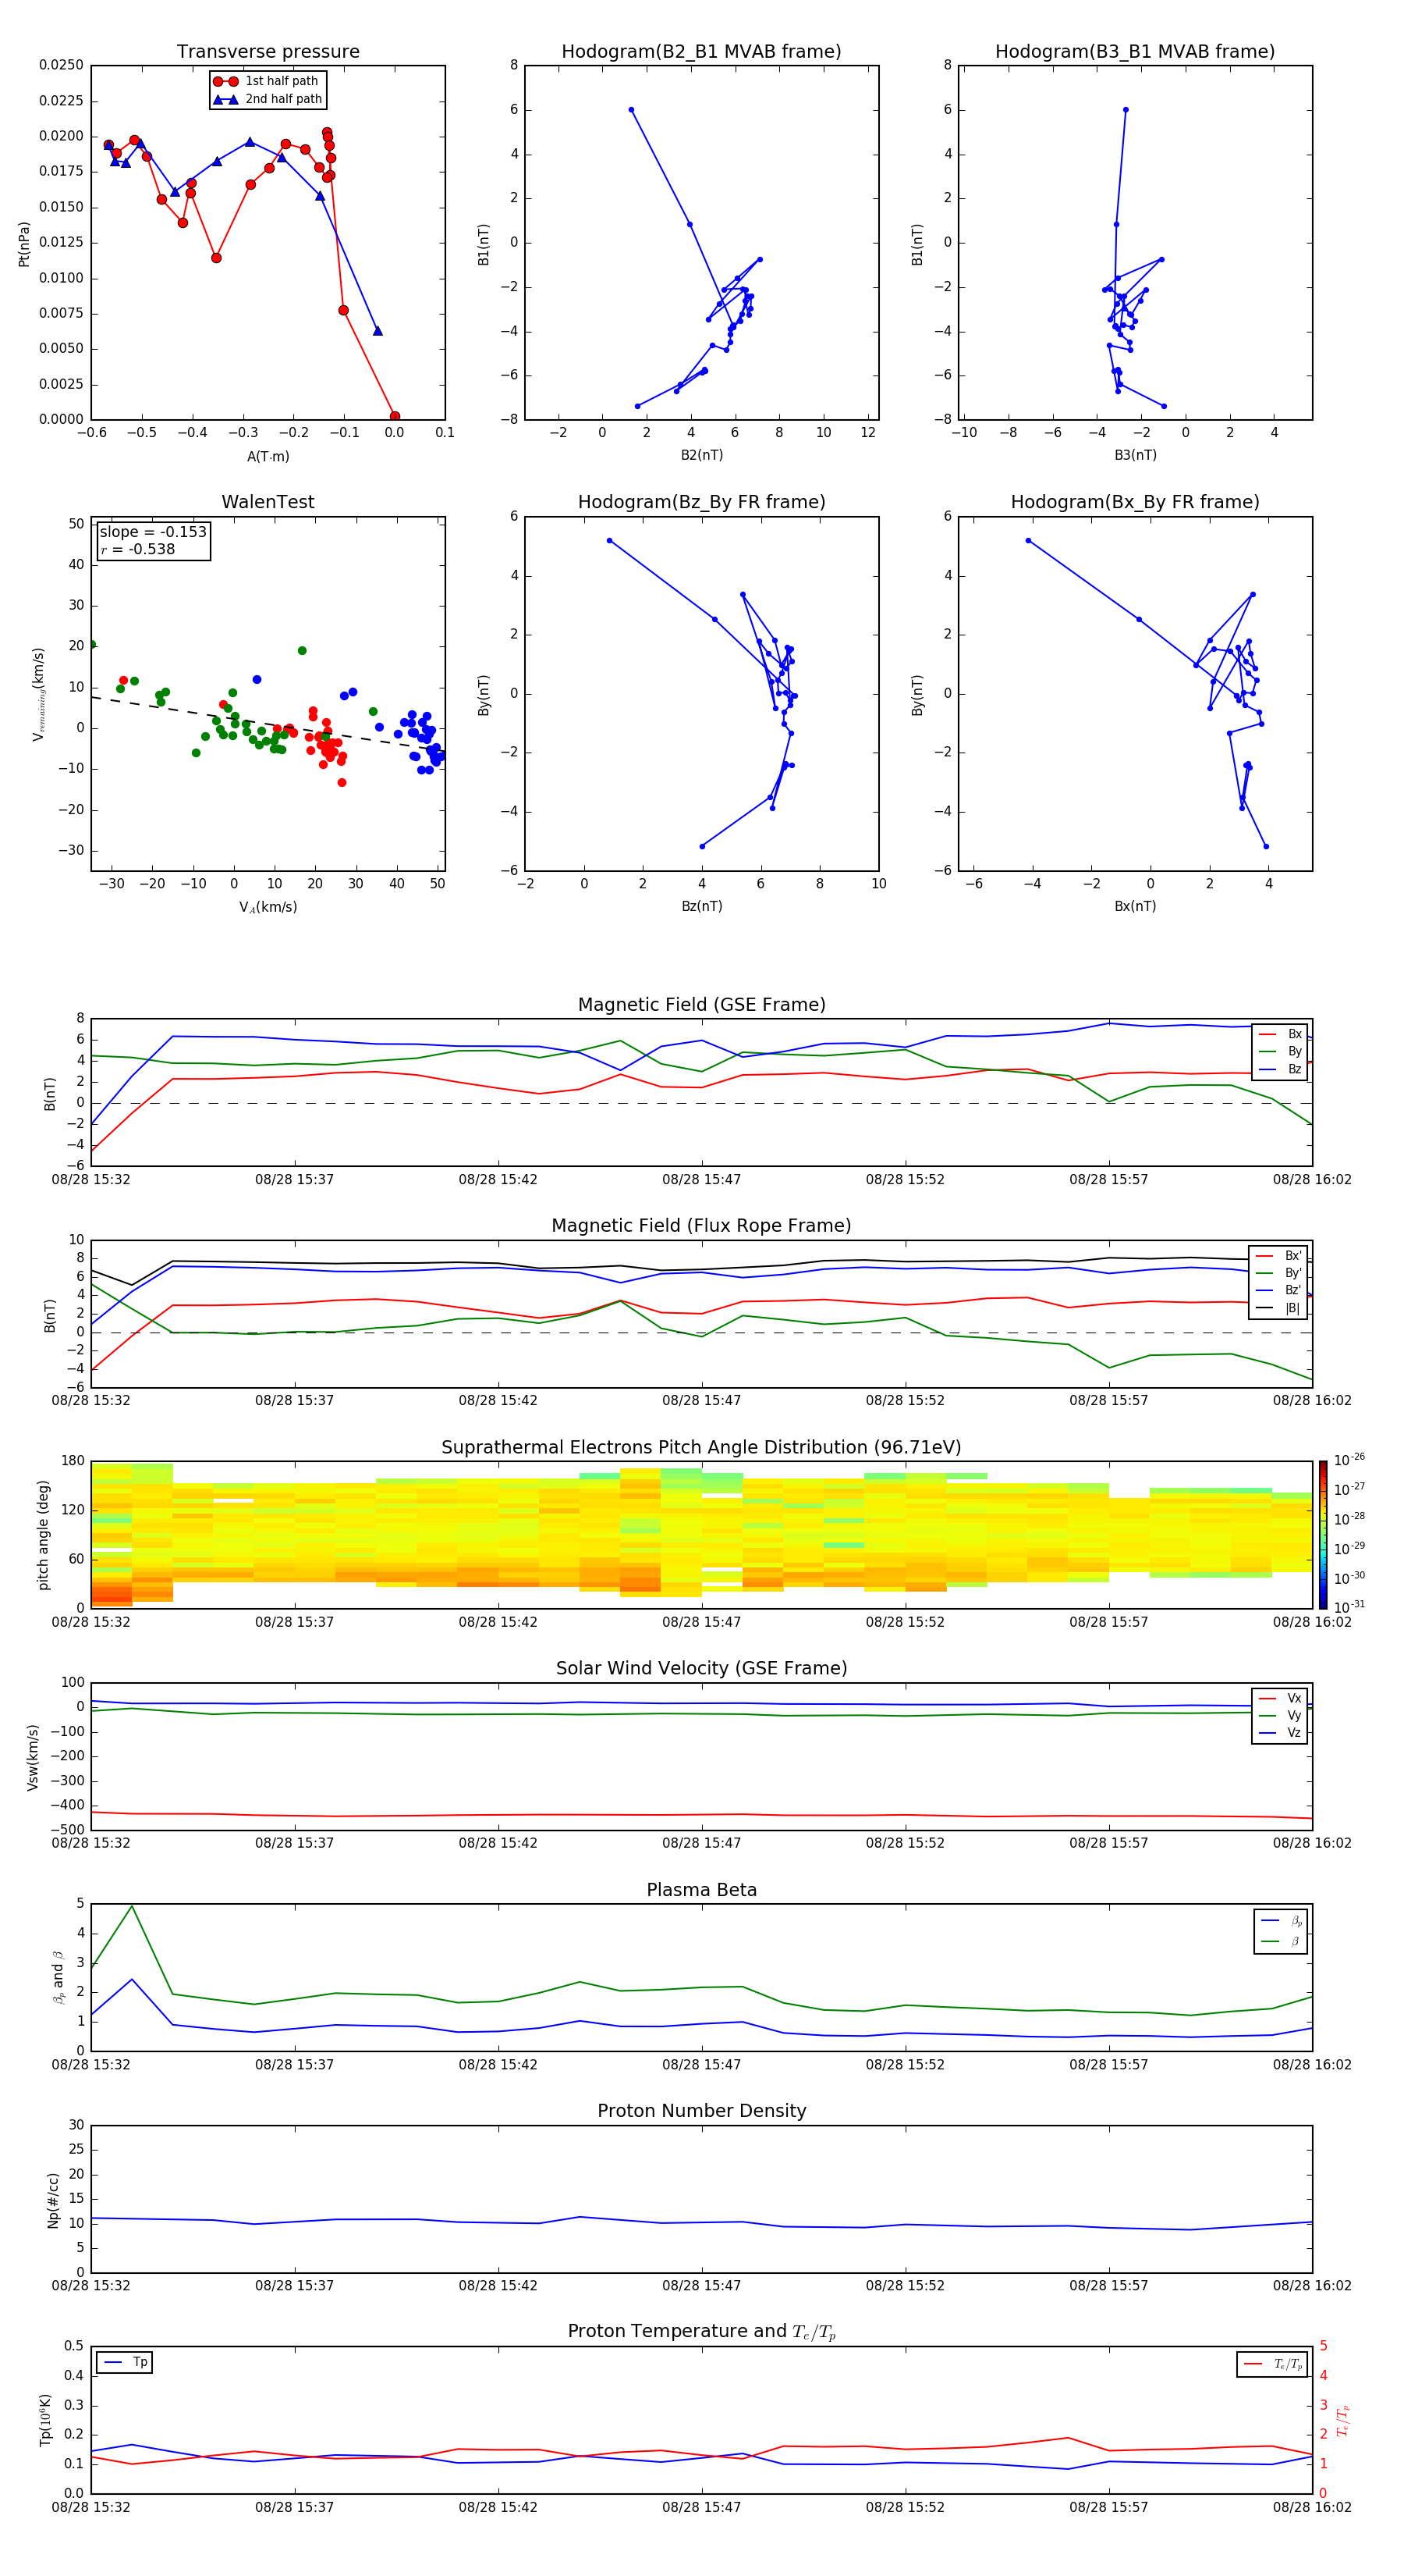Image resolution: width=1404 pixels, height=2576 pixels.
Task: Click the red Vx line in Solar Wind plot
Action: [701, 1814]
